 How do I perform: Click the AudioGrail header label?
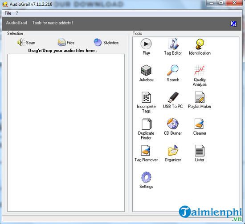coord(16,23)
